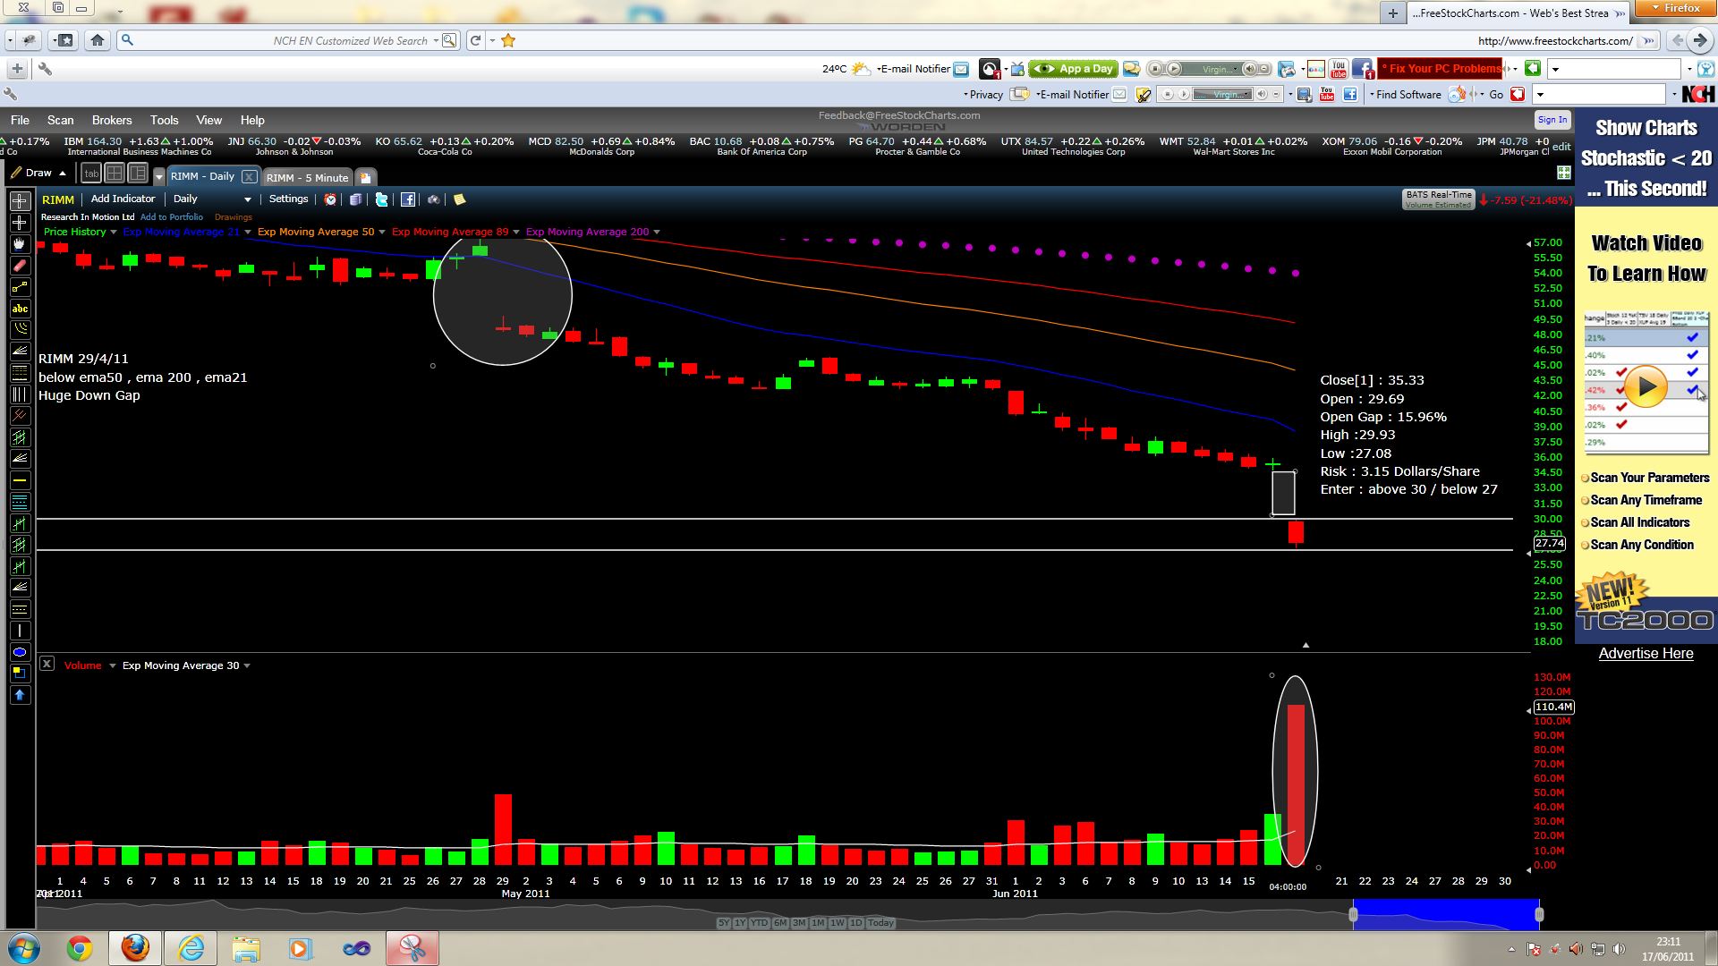1718x966 pixels.
Task: Select the pointer crosshair tool at top
Action: pyautogui.click(x=20, y=201)
